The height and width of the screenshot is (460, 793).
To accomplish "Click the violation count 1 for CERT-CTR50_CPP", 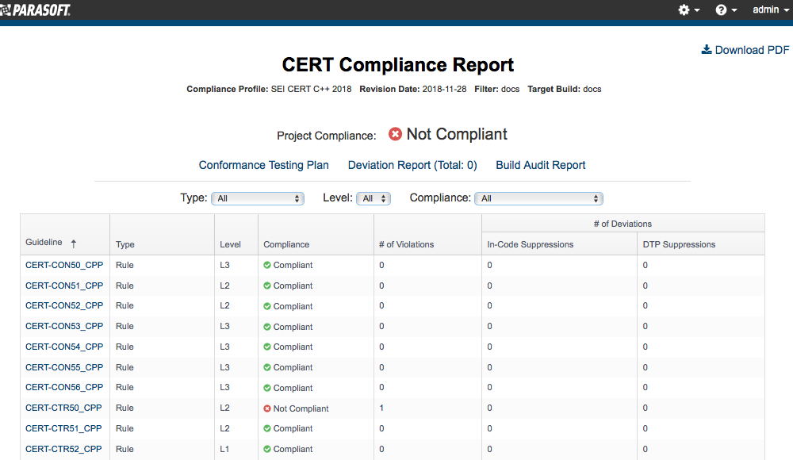I will click(381, 408).
